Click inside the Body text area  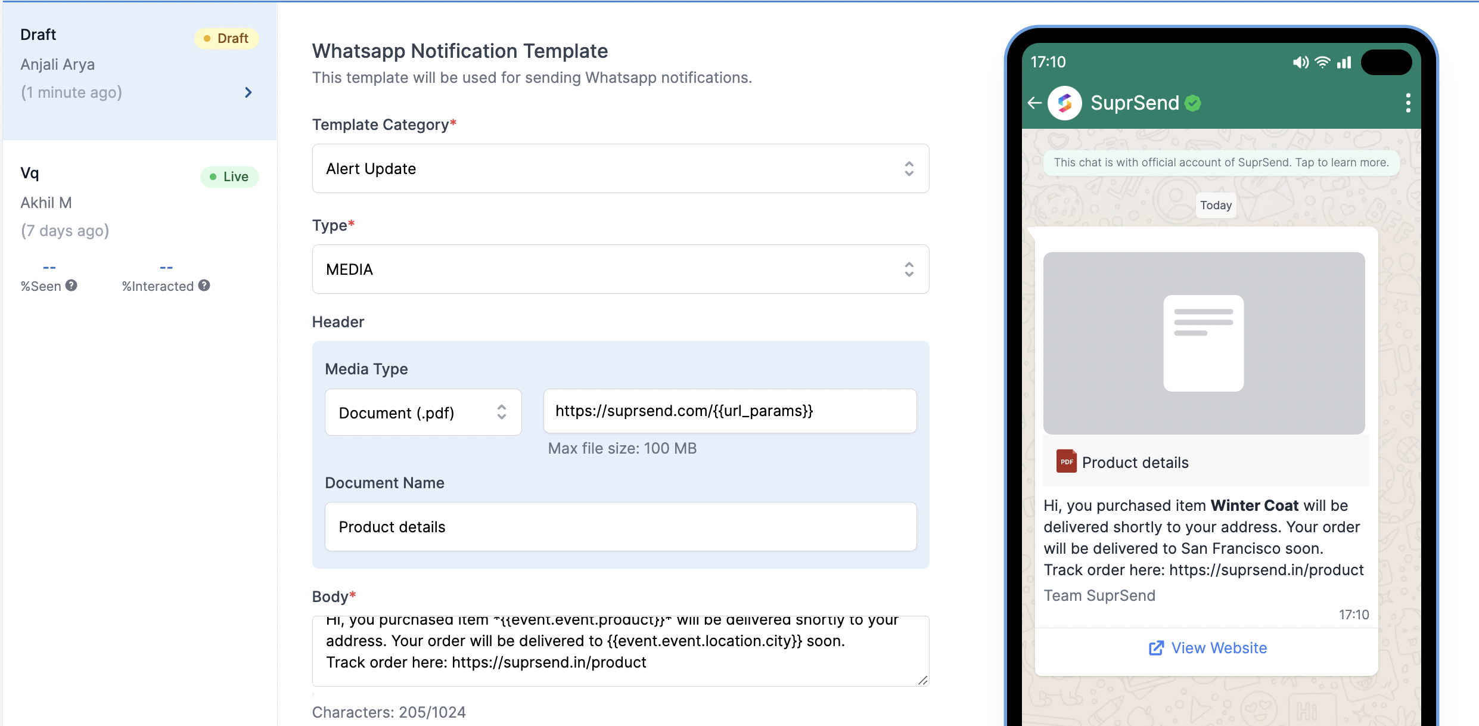(x=620, y=651)
